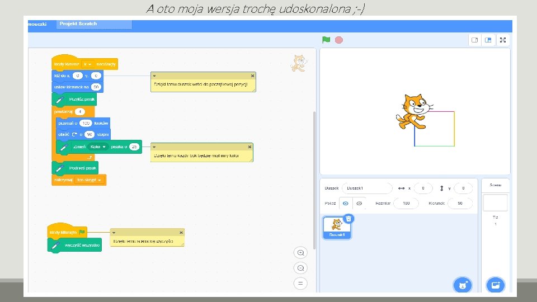
Task: Collapse the first comment about starting position
Action: click(x=154, y=76)
